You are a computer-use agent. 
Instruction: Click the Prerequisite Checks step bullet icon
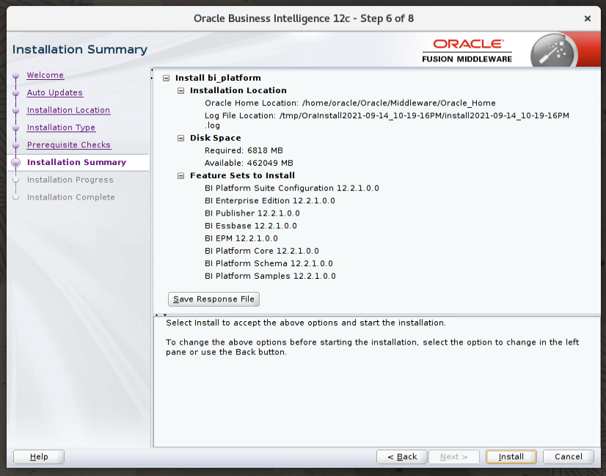coord(16,145)
